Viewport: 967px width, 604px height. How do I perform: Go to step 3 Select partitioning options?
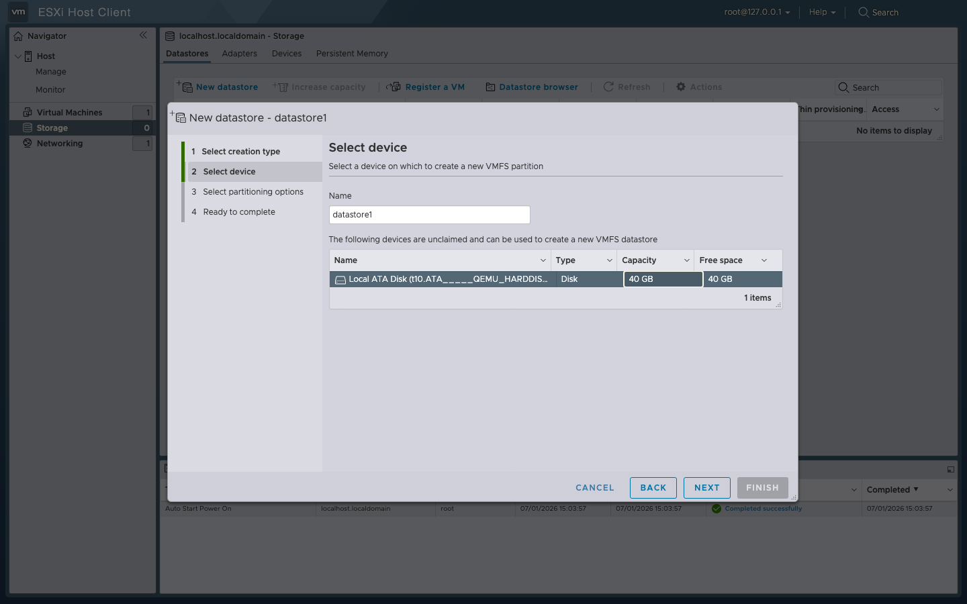click(x=252, y=192)
